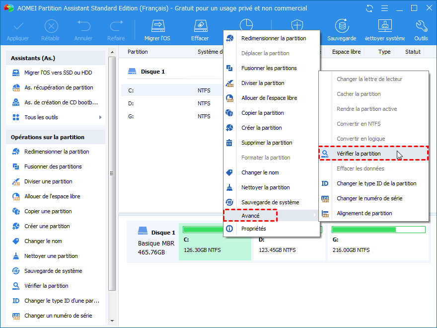Expand Tous les outils submenu arrow

(100, 117)
